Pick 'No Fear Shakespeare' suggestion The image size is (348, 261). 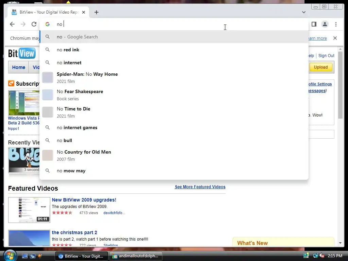tap(174, 95)
